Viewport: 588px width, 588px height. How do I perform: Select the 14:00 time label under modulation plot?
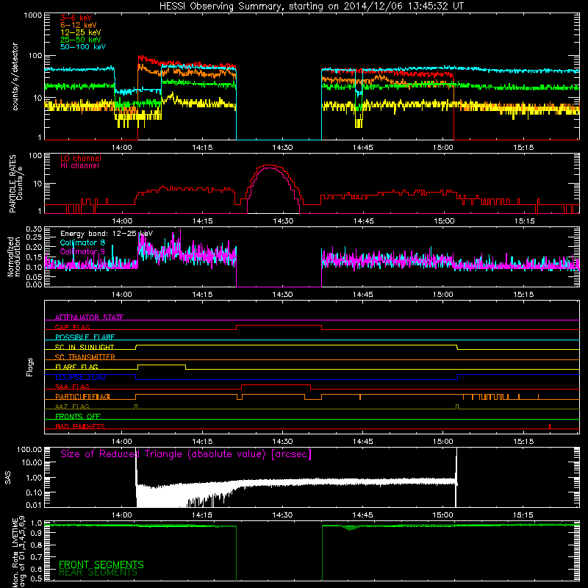tap(122, 295)
